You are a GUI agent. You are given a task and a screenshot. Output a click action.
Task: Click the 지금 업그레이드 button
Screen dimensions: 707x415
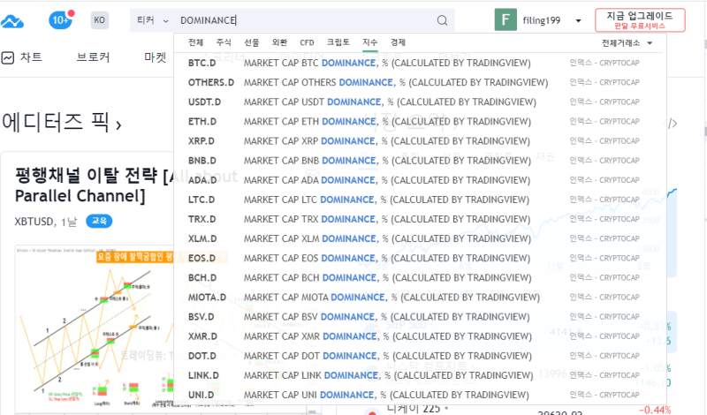coord(640,20)
